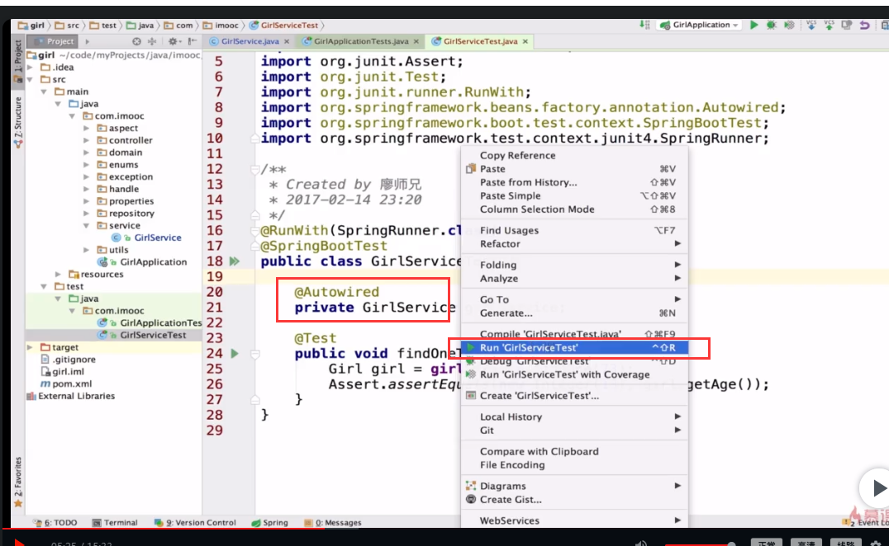
Task: Click the Project tool window side tab
Action: pyautogui.click(x=18, y=61)
